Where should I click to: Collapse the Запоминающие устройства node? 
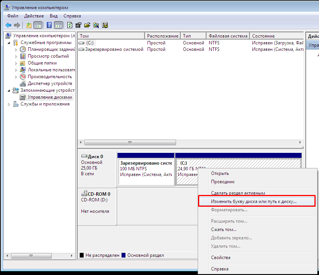[9, 91]
